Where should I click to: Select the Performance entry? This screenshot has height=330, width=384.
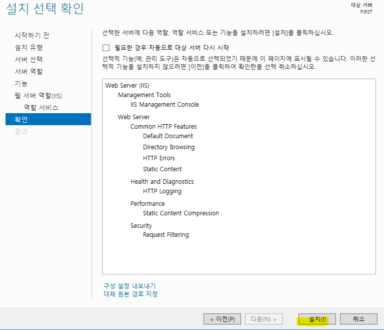147,204
